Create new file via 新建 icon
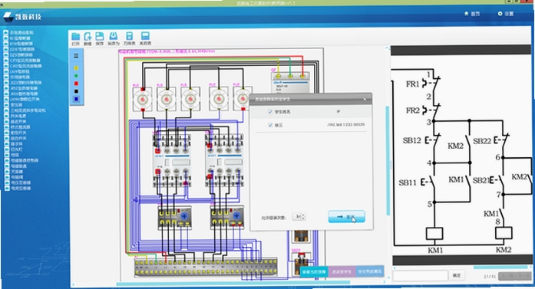Screen dimensions: 535x289 pyautogui.click(x=88, y=38)
